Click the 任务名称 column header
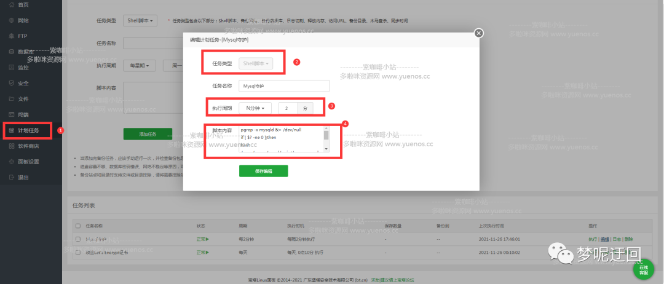 point(94,226)
